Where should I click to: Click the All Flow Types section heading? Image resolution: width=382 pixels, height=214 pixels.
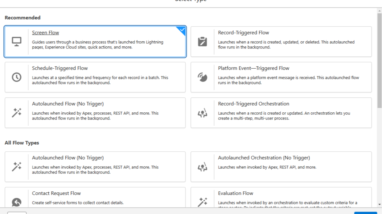click(x=22, y=143)
